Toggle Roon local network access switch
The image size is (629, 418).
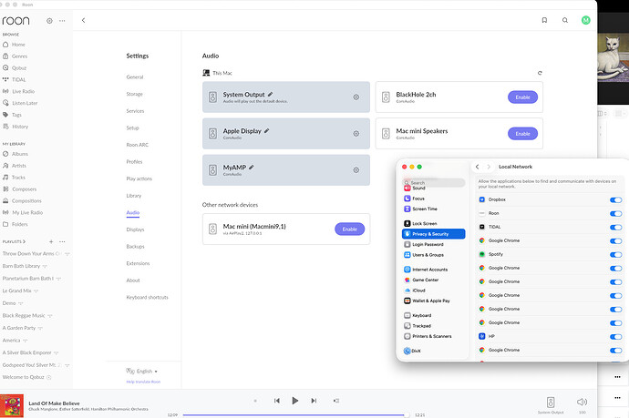pos(615,212)
